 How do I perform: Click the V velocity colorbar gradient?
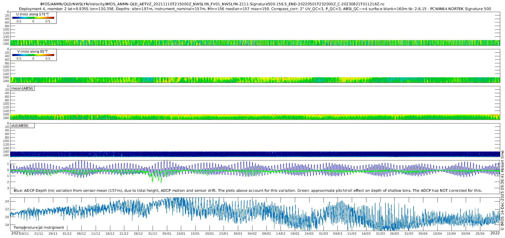tap(33, 55)
